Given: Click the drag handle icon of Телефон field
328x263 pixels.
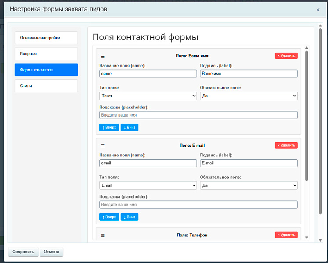Looking at the screenshot, I should tap(103, 235).
